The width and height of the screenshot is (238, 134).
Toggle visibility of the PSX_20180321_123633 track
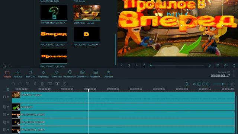(8, 114)
